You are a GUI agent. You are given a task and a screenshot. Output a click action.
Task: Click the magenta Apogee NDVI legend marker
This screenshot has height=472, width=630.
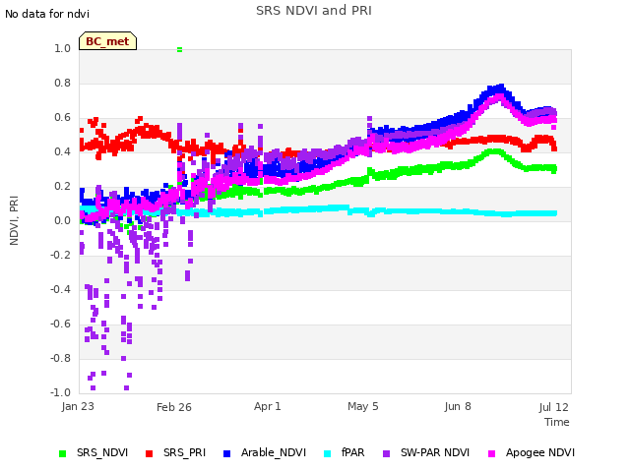(491, 453)
